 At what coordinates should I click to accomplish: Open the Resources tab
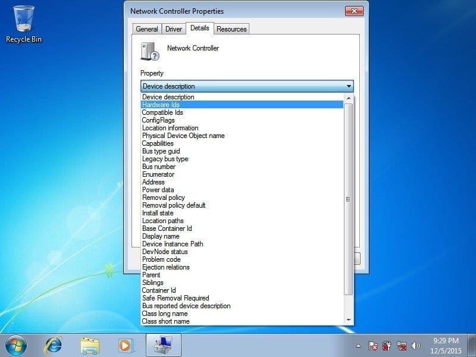pos(231,29)
